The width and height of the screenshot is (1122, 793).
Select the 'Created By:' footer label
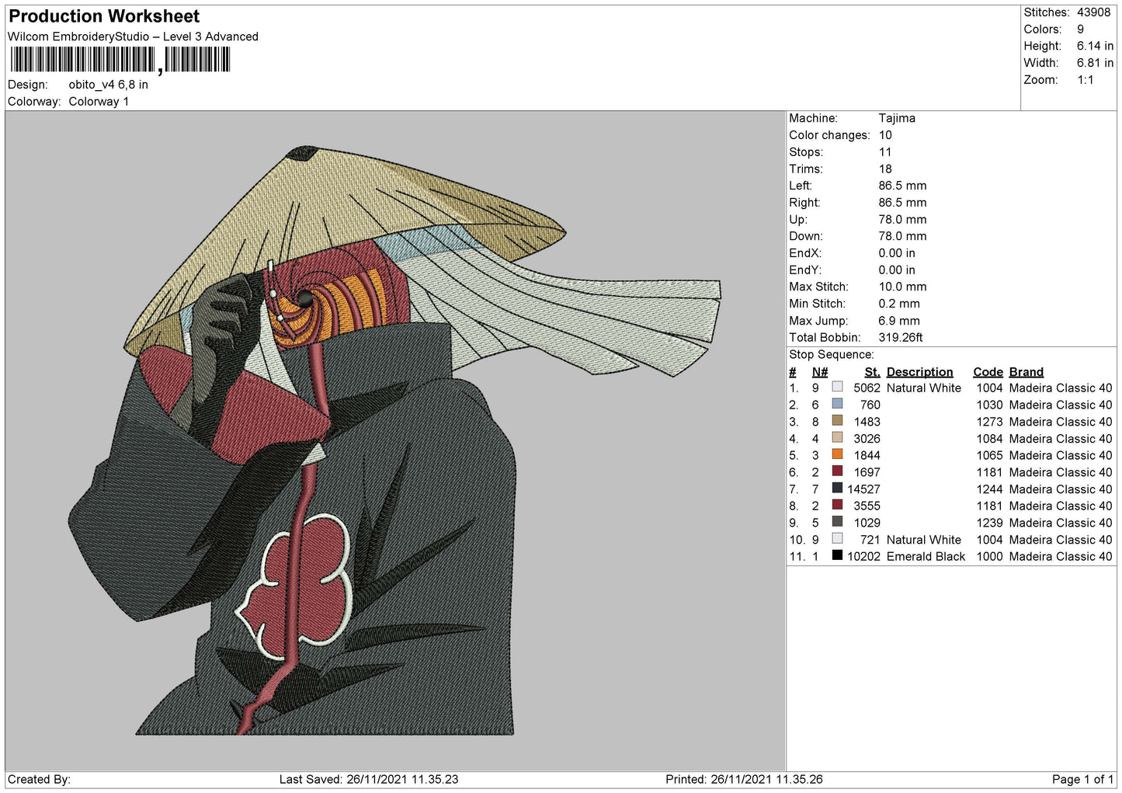(x=39, y=779)
